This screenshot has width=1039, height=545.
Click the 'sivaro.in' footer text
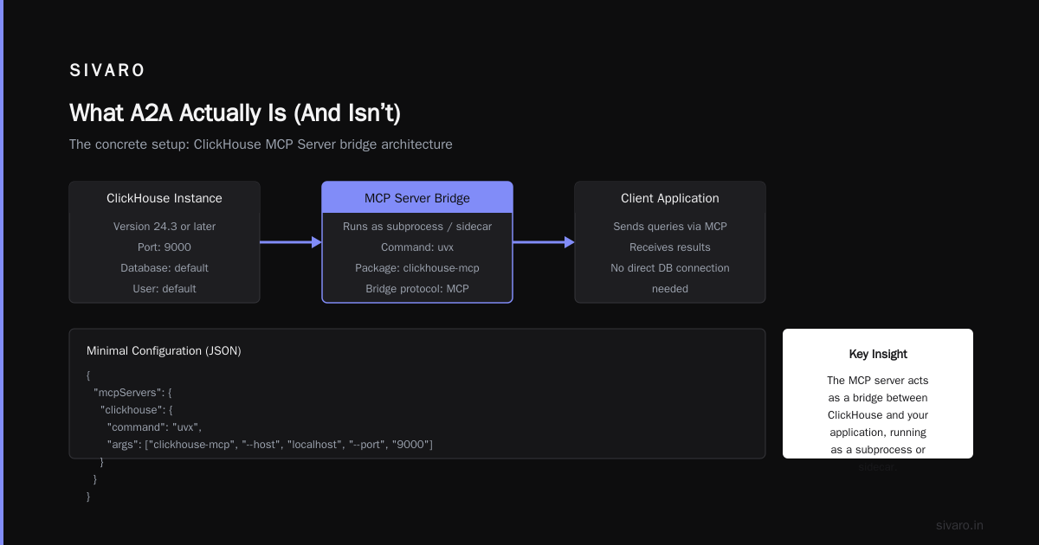pyautogui.click(x=960, y=525)
